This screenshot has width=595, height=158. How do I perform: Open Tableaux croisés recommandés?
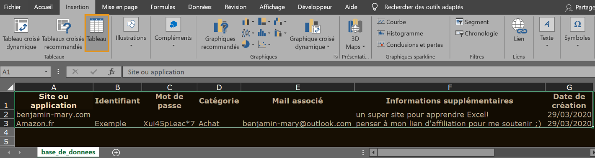point(63,34)
